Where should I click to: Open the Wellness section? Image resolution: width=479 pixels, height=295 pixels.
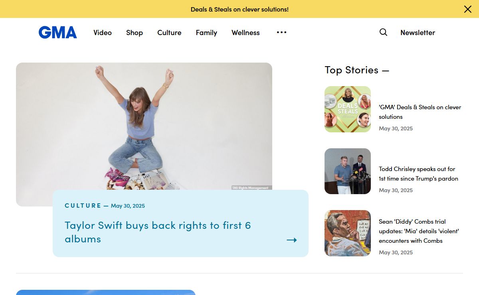(245, 33)
